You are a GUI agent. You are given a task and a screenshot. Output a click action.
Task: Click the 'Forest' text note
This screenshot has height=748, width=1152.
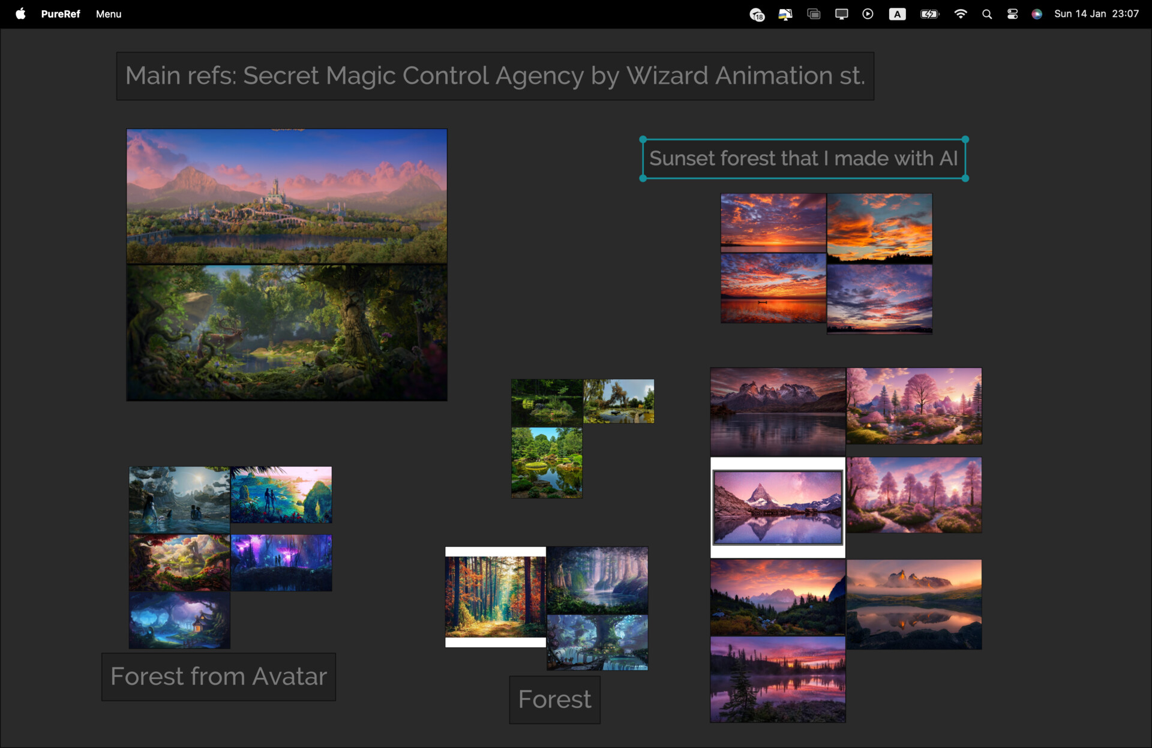coord(554,699)
